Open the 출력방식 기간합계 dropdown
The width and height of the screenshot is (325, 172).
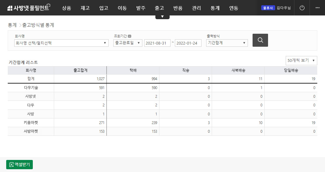[227, 43]
